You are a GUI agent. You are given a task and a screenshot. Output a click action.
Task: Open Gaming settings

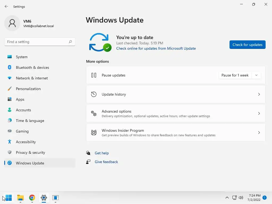click(x=40, y=131)
